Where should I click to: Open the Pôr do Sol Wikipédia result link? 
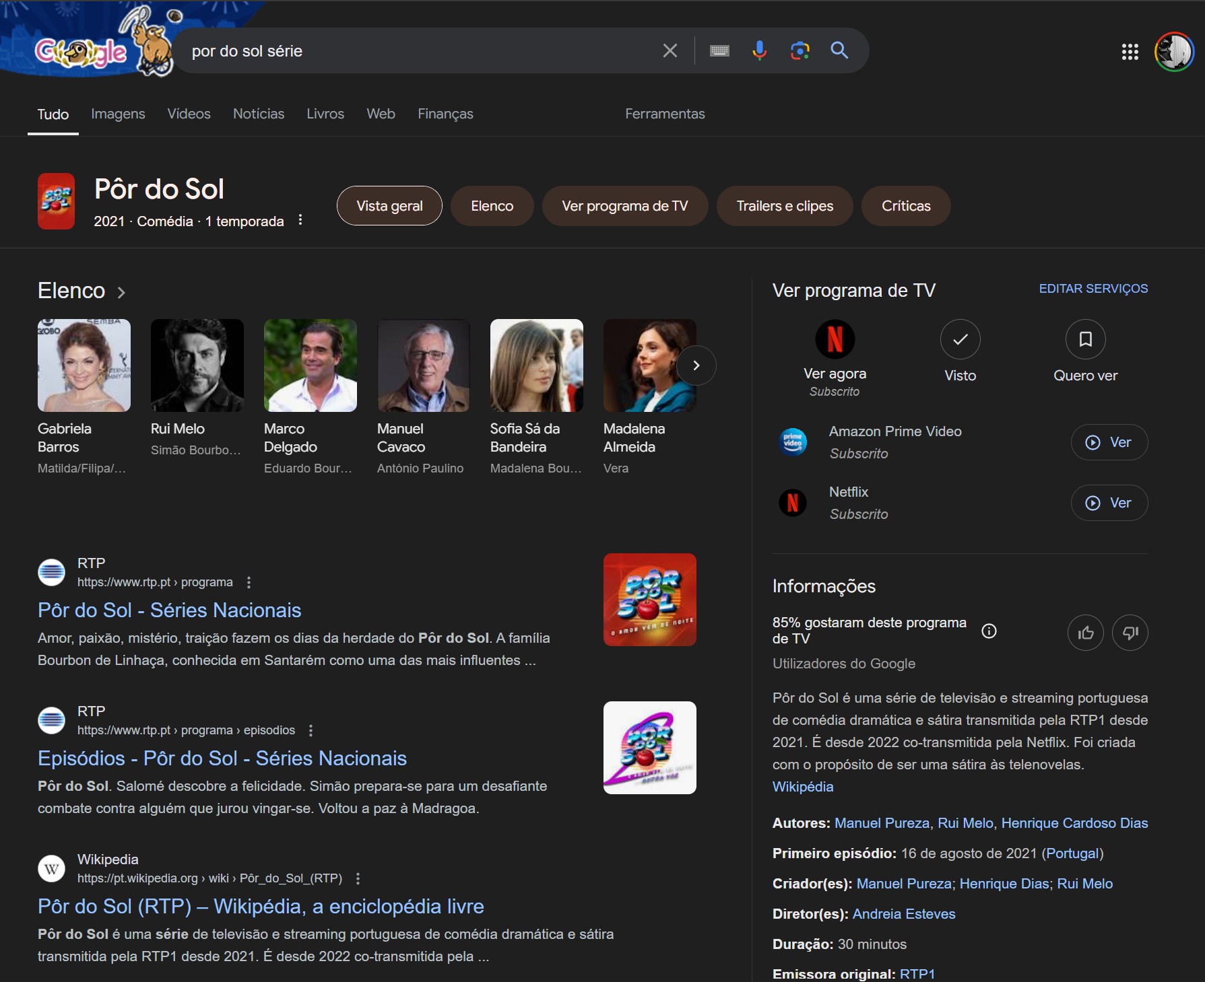click(x=261, y=906)
